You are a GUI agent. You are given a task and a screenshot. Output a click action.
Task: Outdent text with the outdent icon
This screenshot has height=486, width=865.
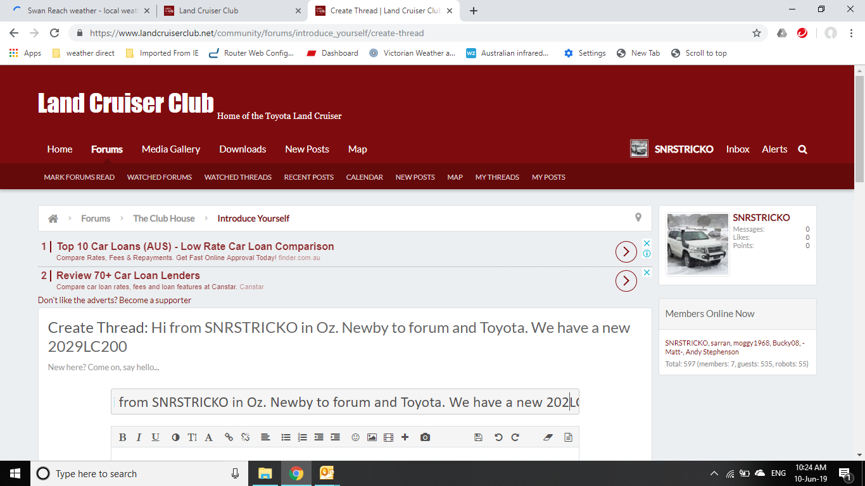click(319, 437)
